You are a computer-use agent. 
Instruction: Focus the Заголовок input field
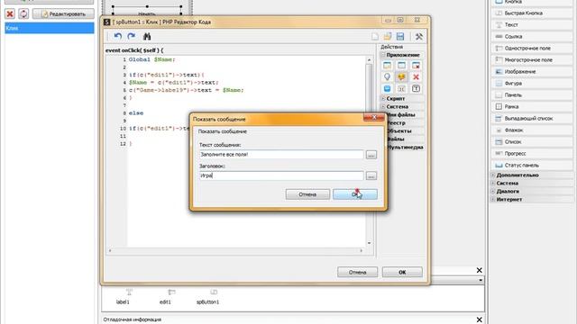(281, 176)
